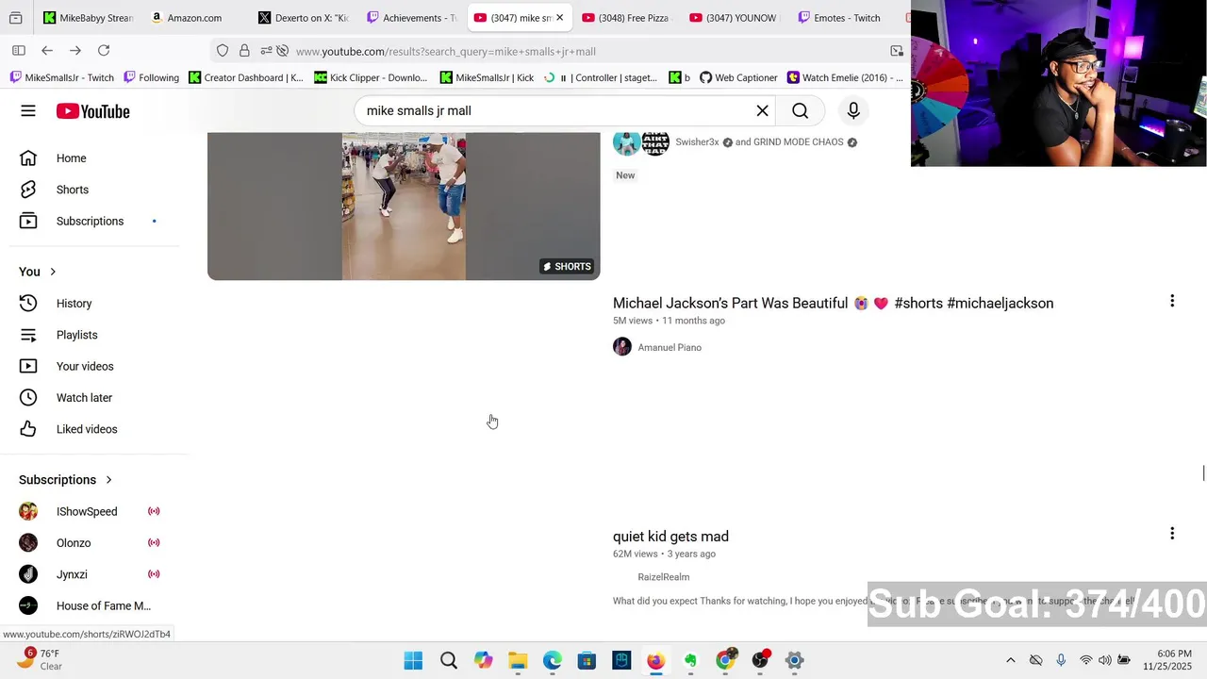This screenshot has width=1207, height=679.
Task: Open Shorts in the YouTube sidebar
Action: click(94, 190)
